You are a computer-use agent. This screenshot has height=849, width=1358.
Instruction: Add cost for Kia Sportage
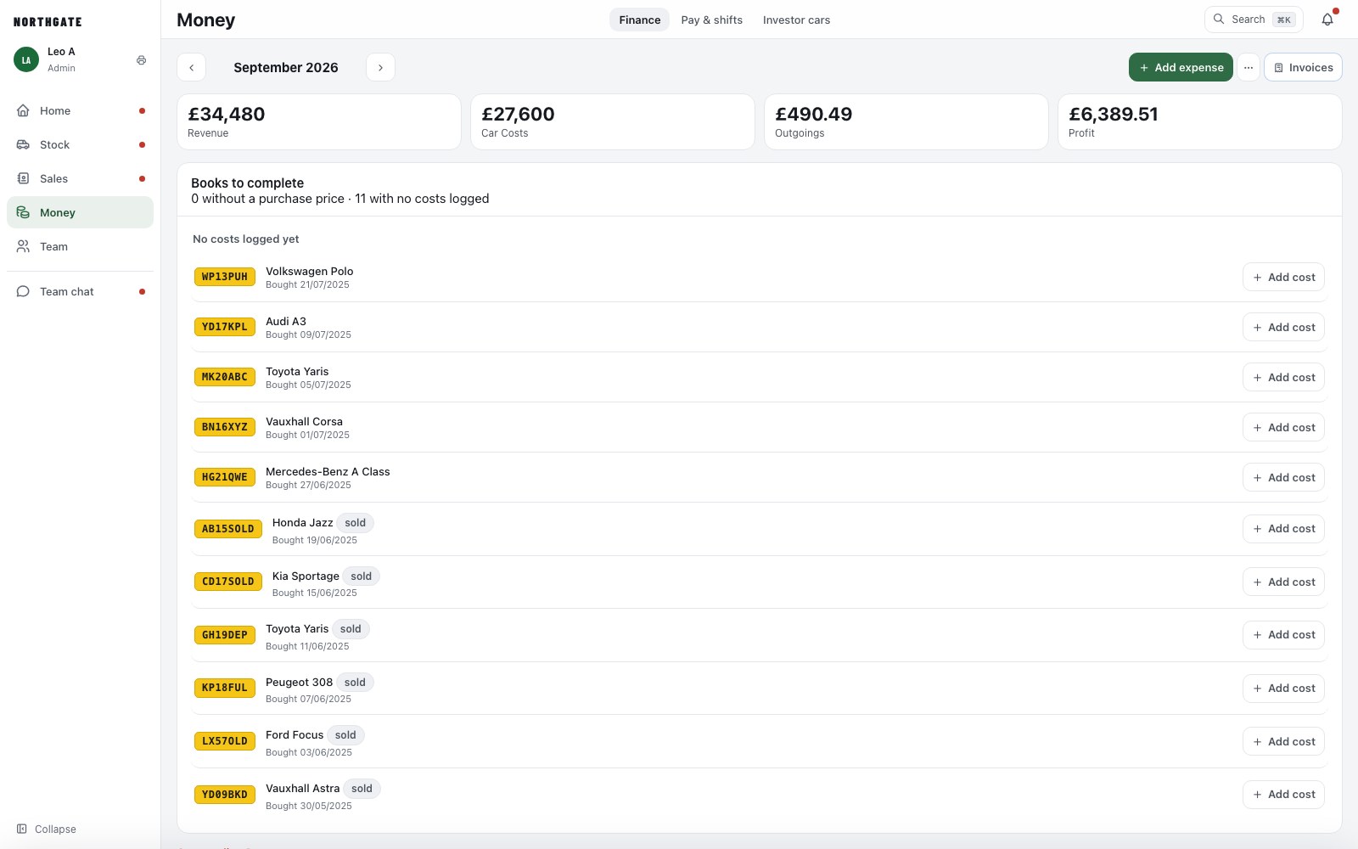point(1283,582)
